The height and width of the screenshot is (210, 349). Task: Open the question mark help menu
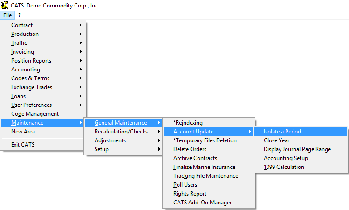tap(20, 15)
